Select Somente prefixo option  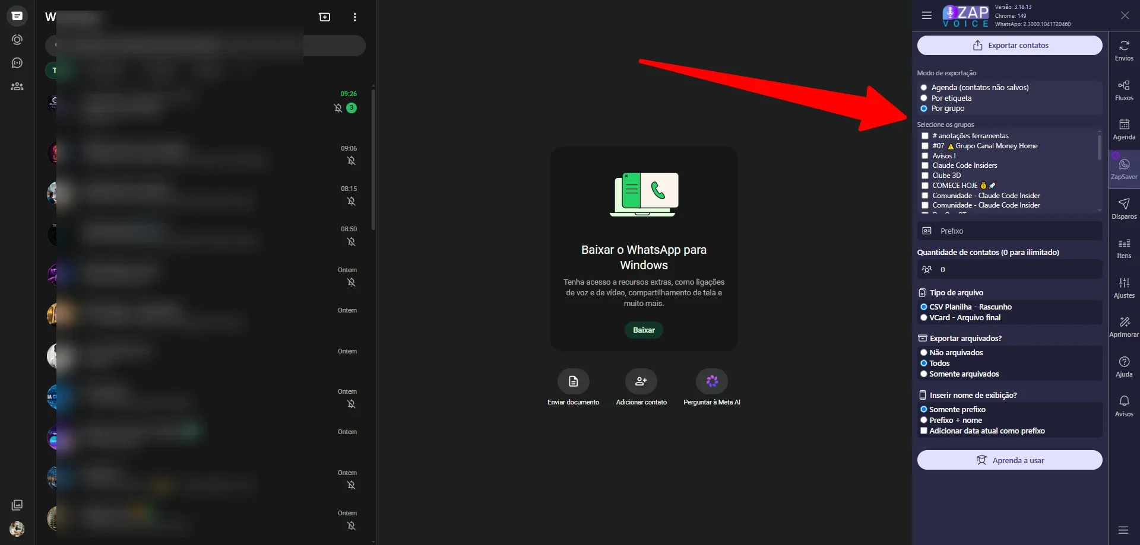click(923, 410)
